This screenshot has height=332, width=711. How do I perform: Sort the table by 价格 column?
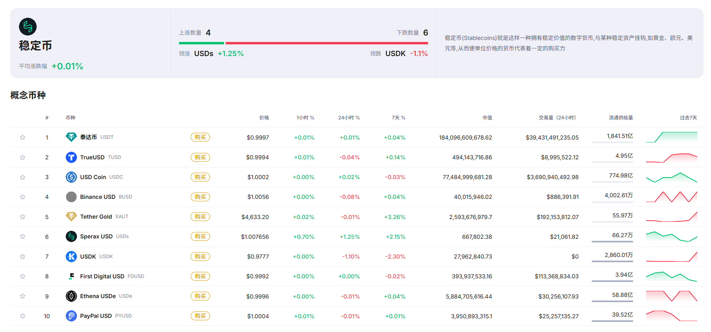pyautogui.click(x=264, y=118)
